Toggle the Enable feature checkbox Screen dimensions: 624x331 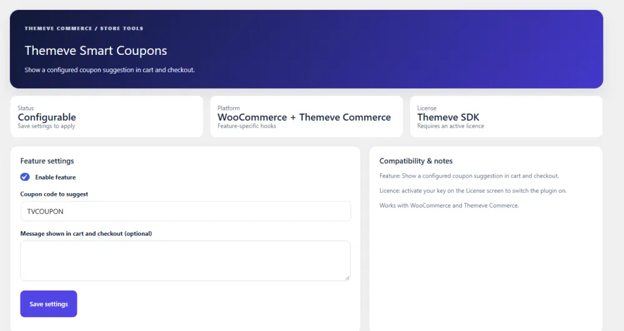[x=25, y=177]
